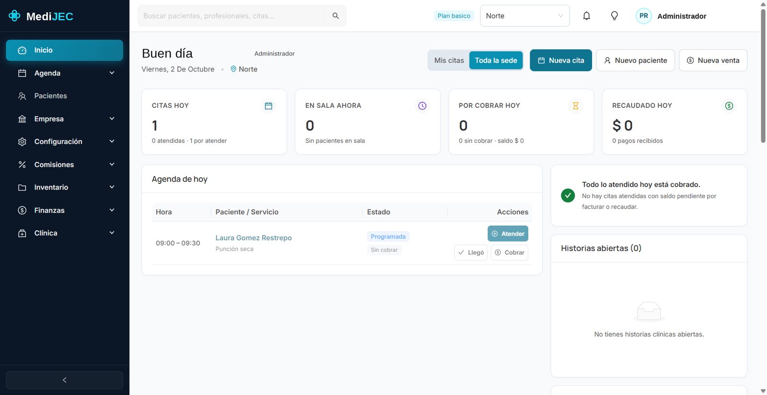This screenshot has height=395, width=767.
Task: Click the Pacientes sidebar icon
Action: pos(22,96)
